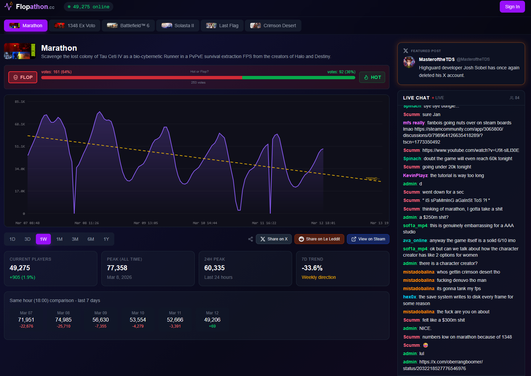531x376 pixels.
Task: Open the Last Flag tab
Action: 222,26
